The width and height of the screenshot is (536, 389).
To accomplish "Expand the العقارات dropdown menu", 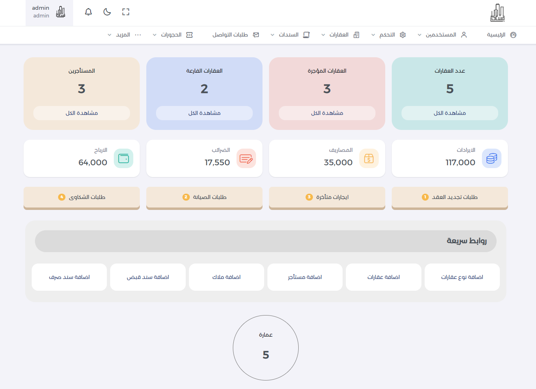I will click(x=340, y=35).
